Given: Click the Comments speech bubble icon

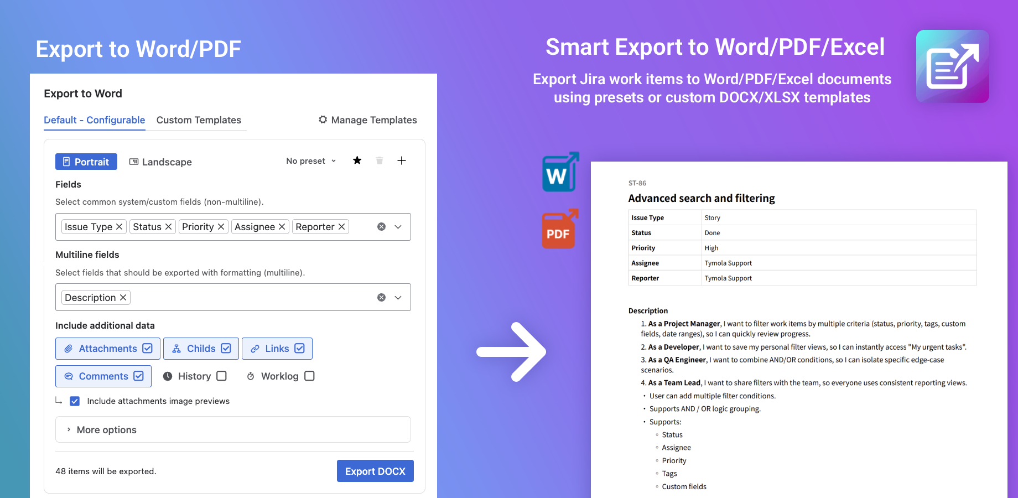Looking at the screenshot, I should point(69,376).
